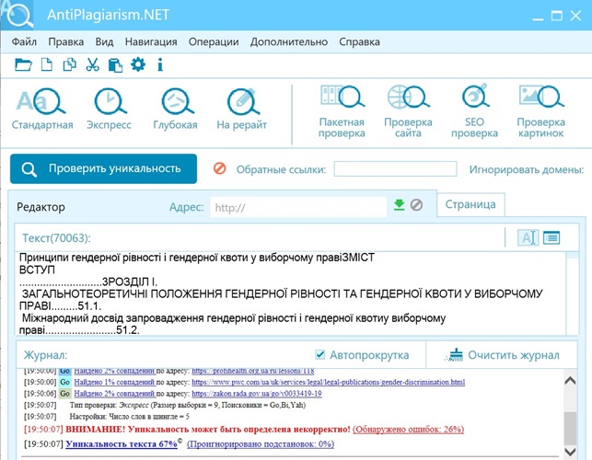Click the Текст(70063) label

[56, 238]
